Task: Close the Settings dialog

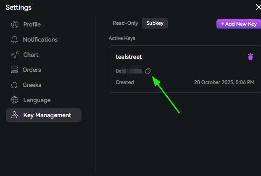Action: 258,7
